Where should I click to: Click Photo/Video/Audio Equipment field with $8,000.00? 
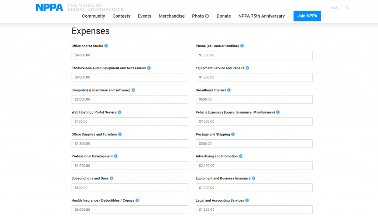pyautogui.click(x=130, y=77)
